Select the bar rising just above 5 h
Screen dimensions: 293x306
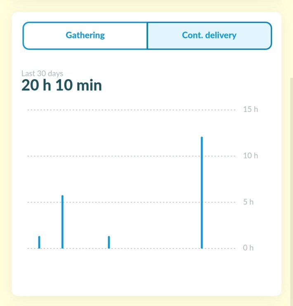62,222
